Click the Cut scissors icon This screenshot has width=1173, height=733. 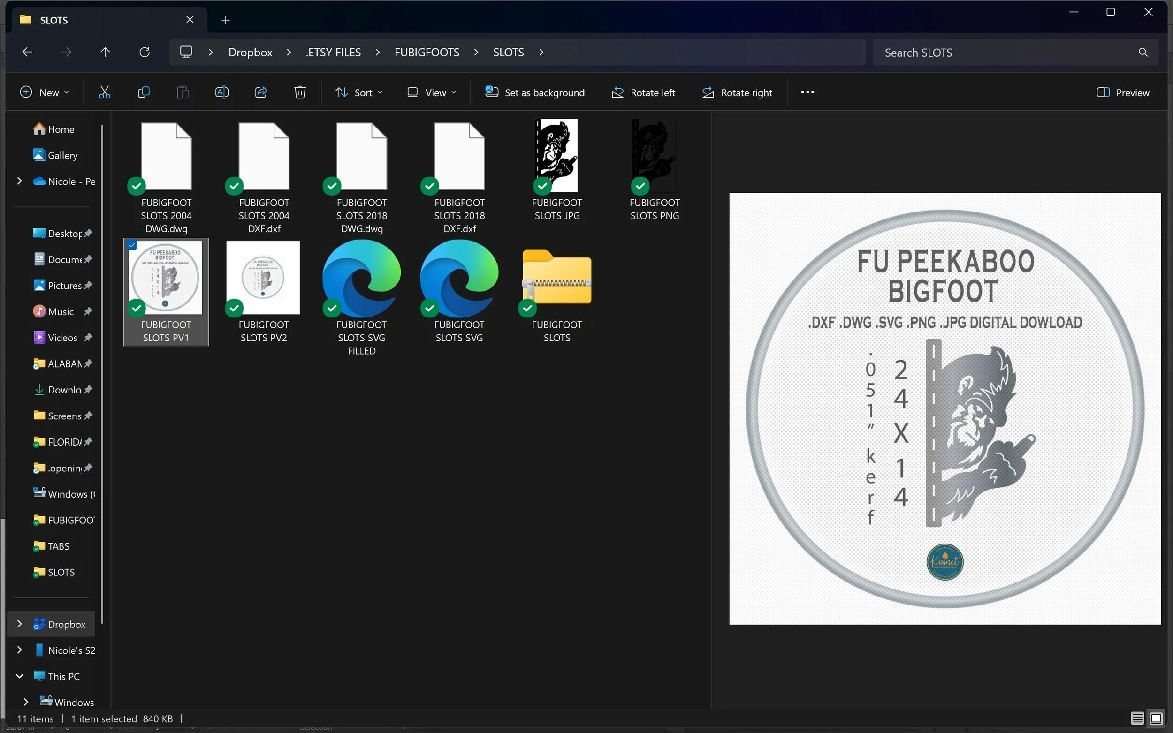(x=105, y=92)
